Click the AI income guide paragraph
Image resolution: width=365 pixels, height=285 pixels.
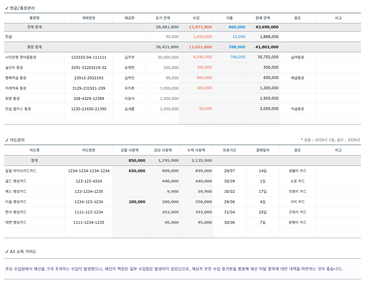[x=174, y=269]
